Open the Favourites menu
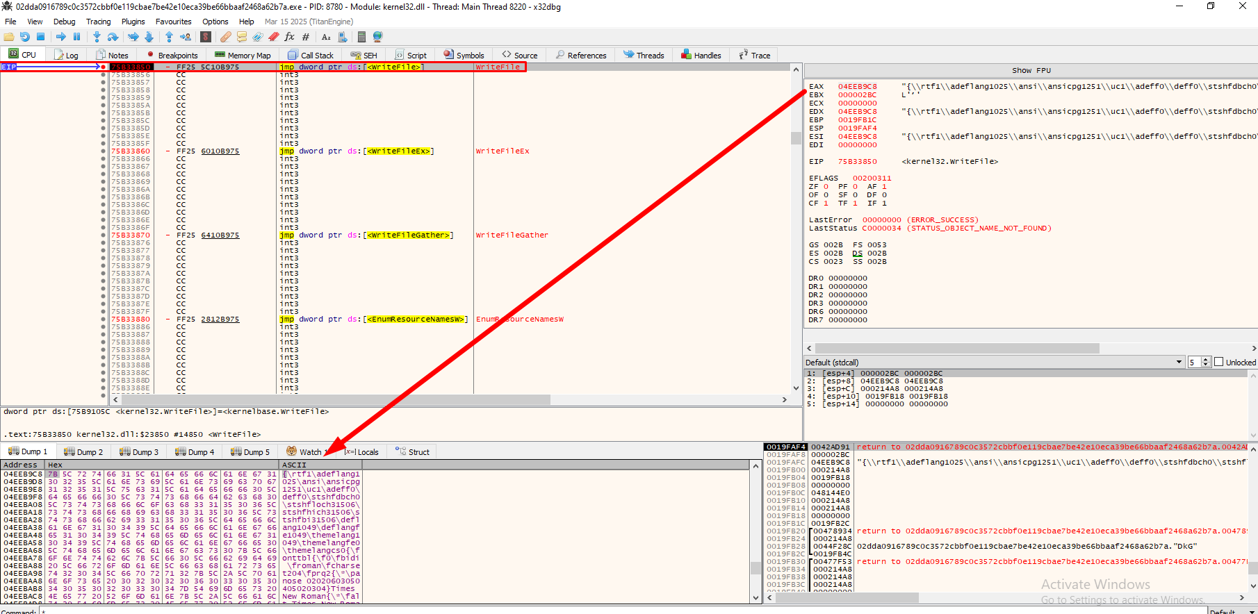The image size is (1258, 614). click(173, 22)
